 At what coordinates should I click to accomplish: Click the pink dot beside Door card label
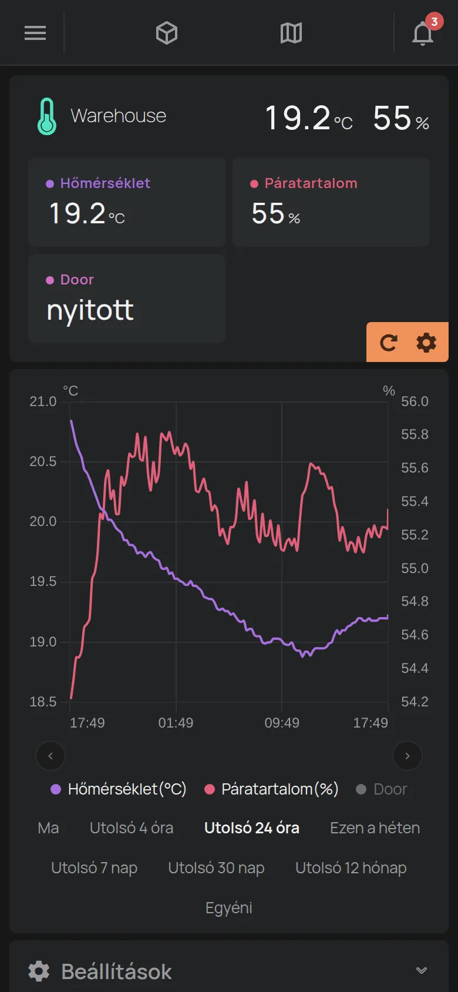[50, 280]
